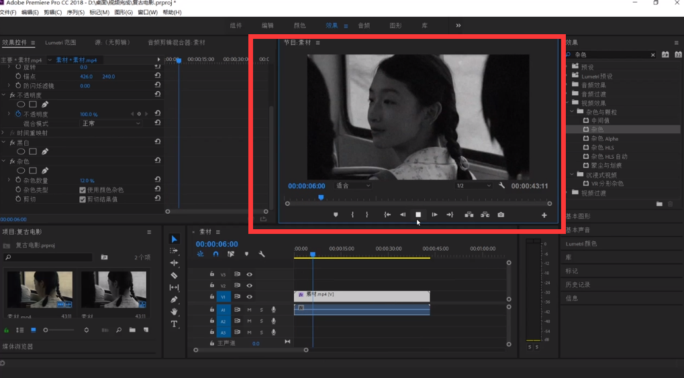Open the 窗口(W) menu

click(x=148, y=12)
